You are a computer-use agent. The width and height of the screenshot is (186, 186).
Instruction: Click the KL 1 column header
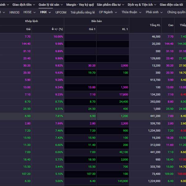click(x=125, y=29)
